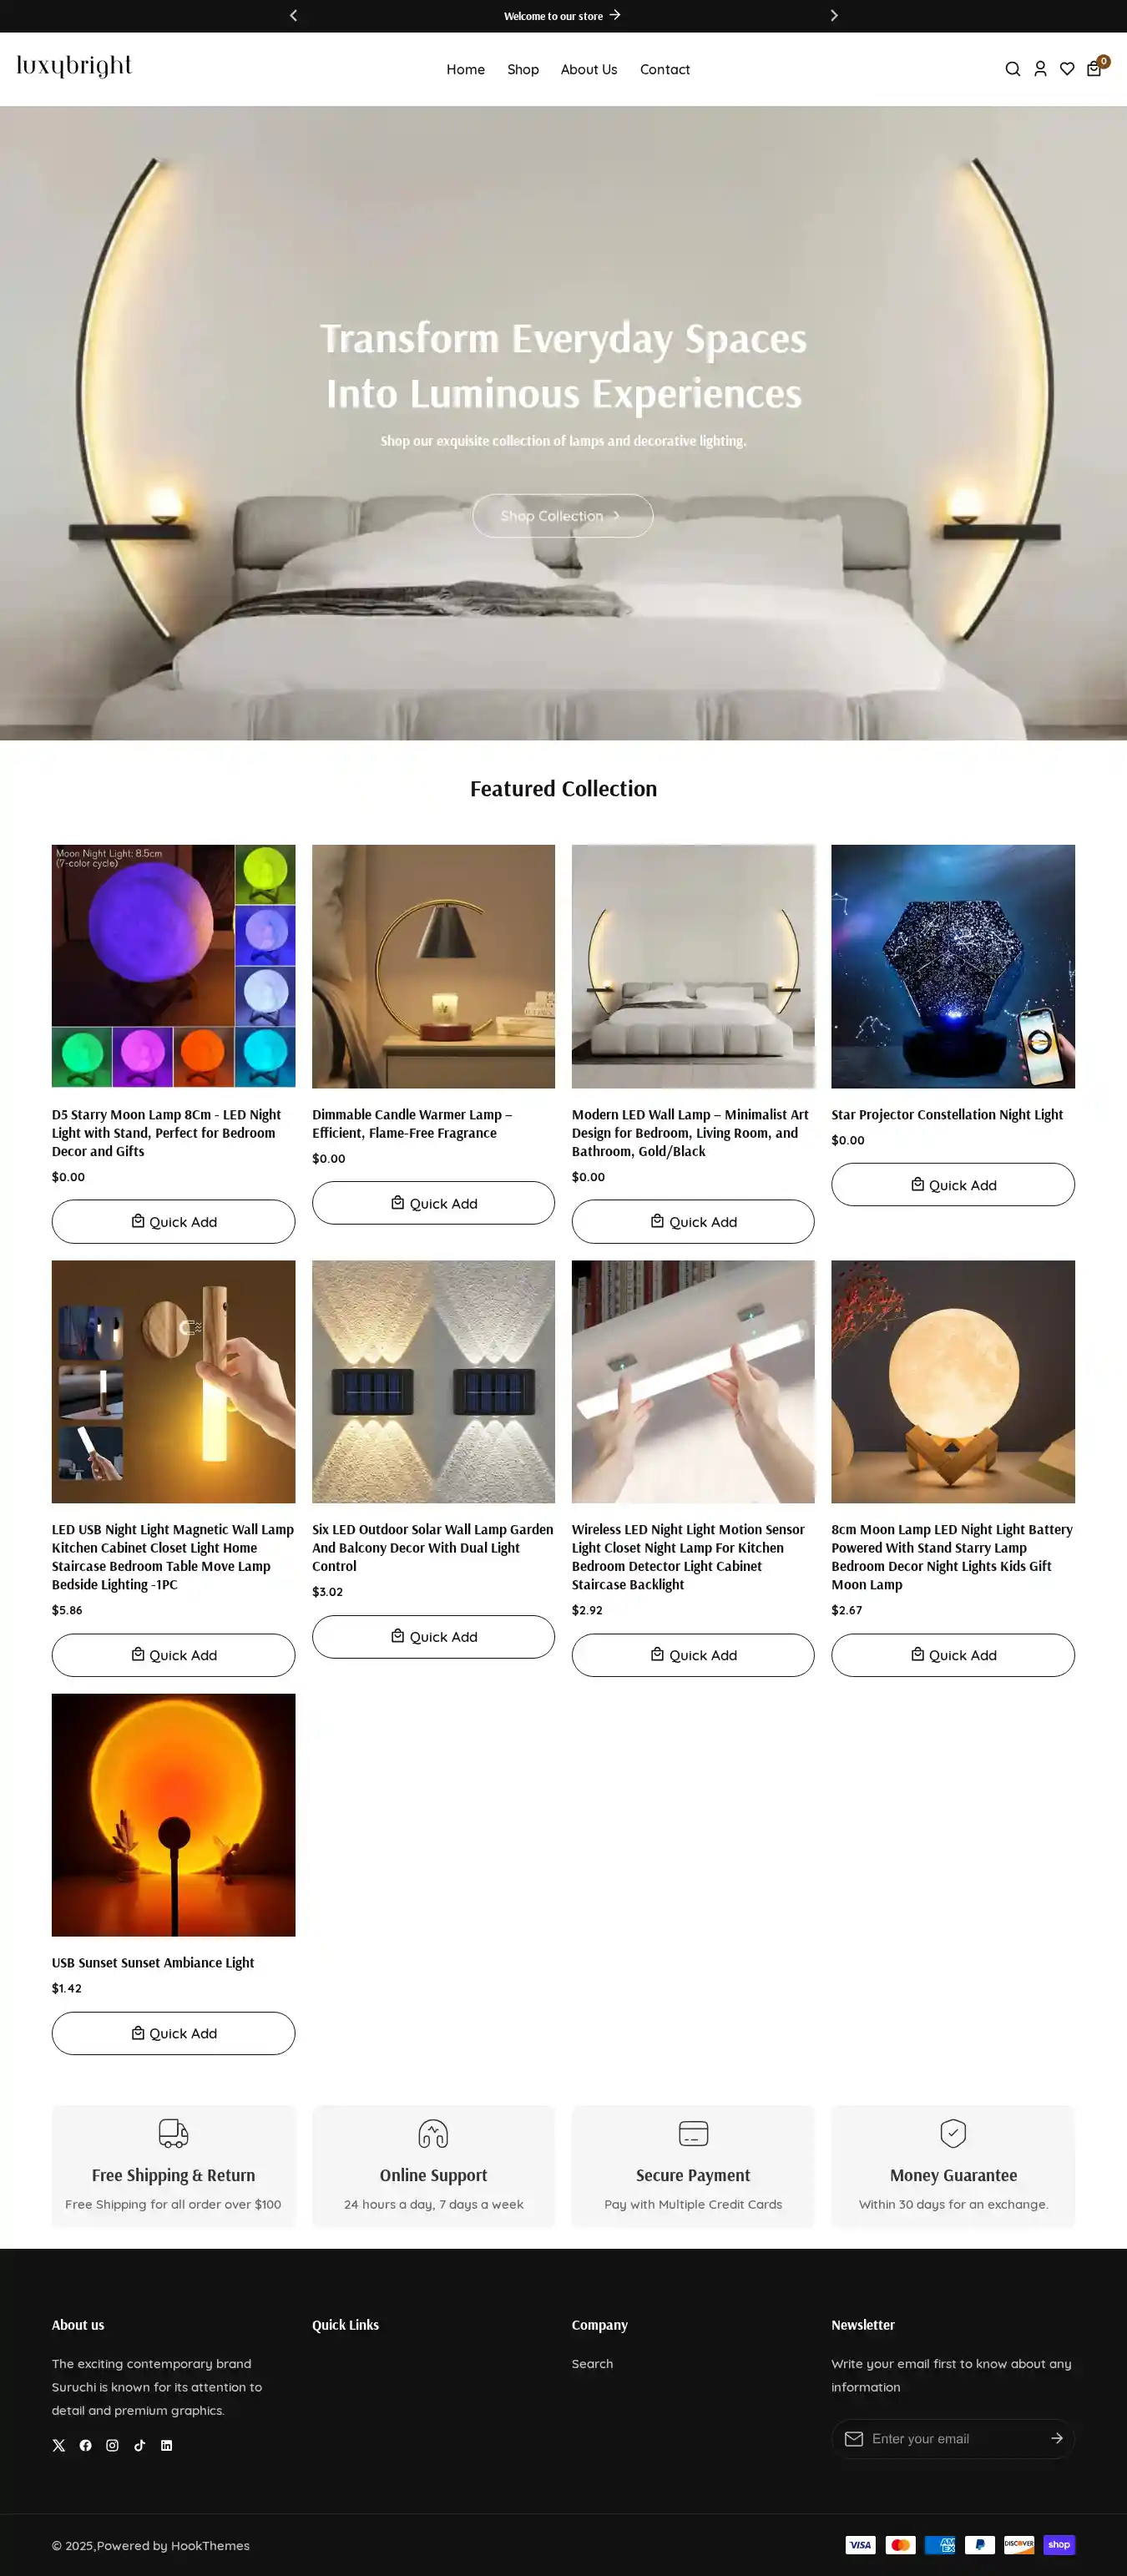Screen dimensions: 1127x2576
Task: Show next announcement with right chevron
Action: tap(834, 15)
